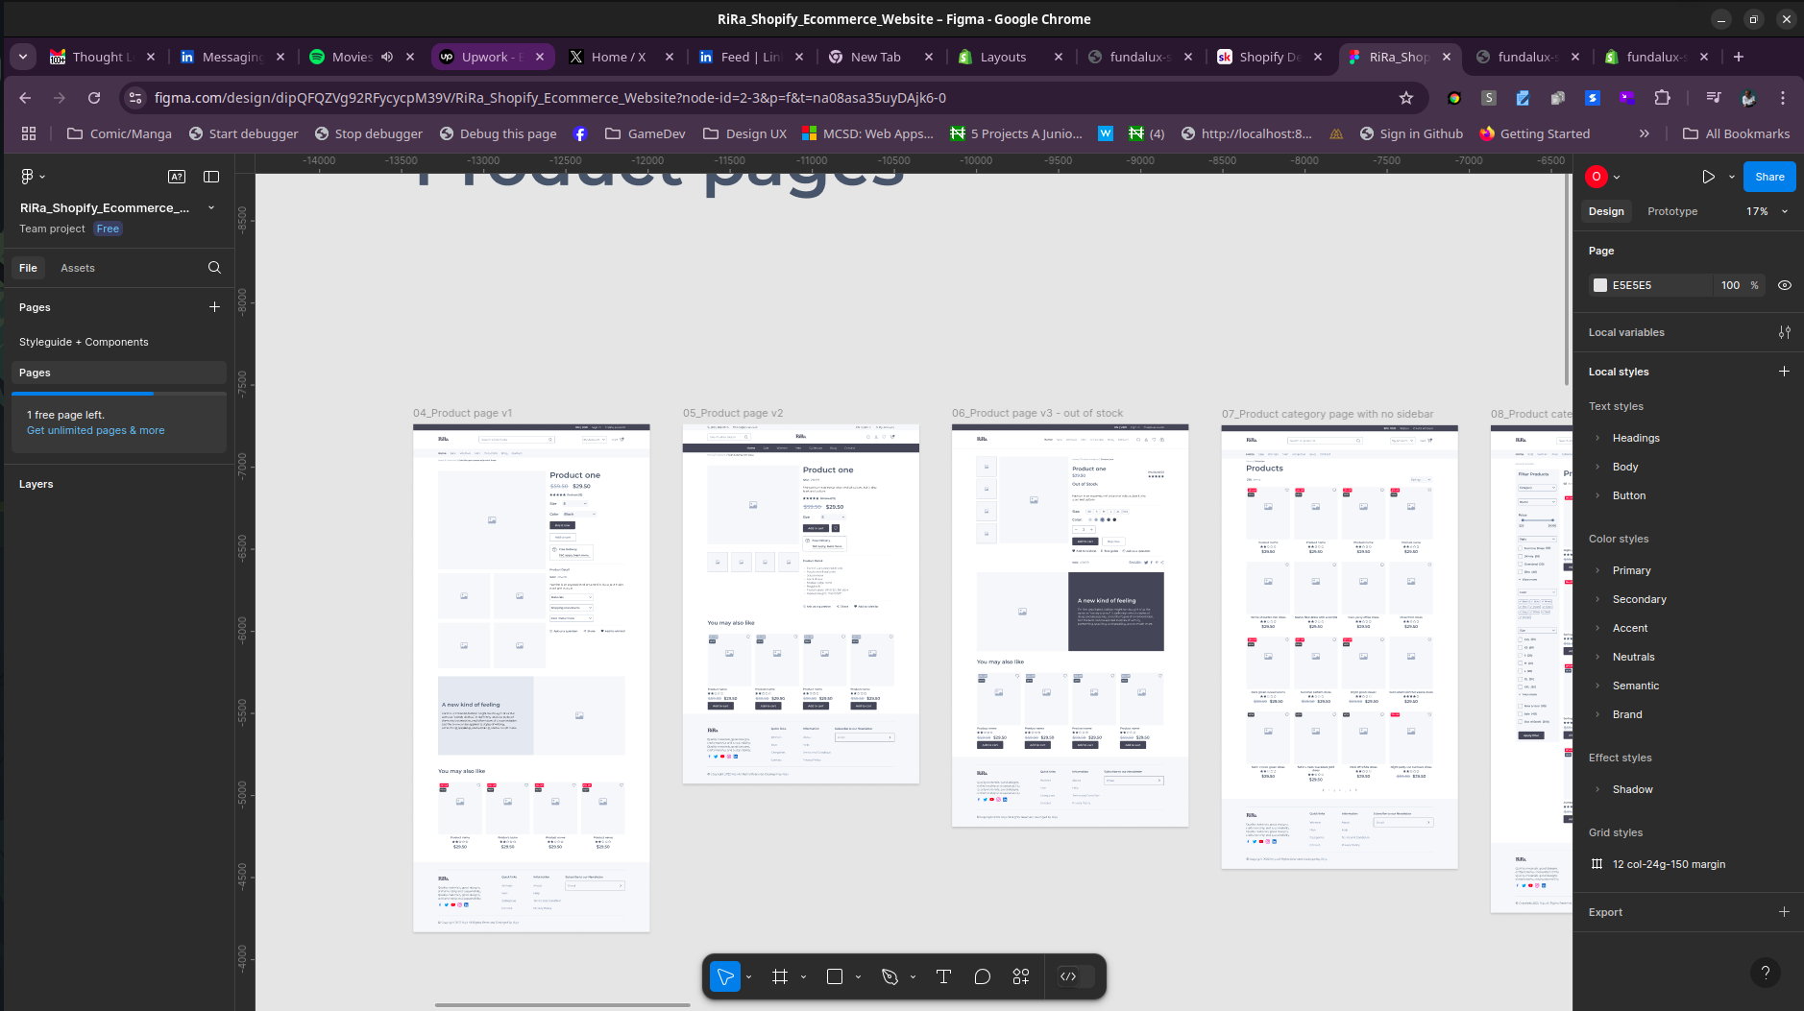This screenshot has height=1011, width=1804.
Task: Click the page color hex E5E5E5 field
Action: (1650, 285)
